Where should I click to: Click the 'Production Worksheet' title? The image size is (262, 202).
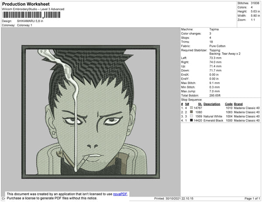point(26,4)
